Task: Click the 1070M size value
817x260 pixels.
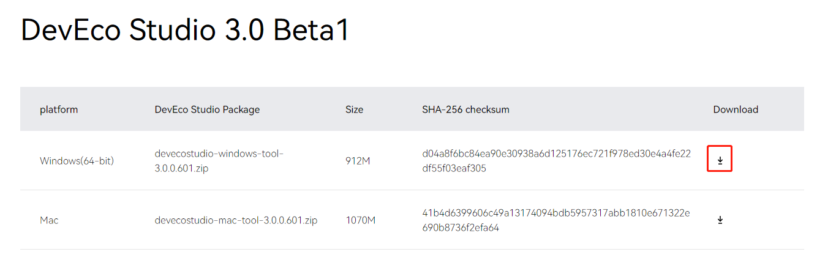Action: [x=360, y=220]
